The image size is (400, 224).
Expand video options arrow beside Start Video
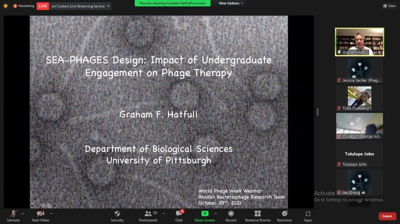click(51, 214)
